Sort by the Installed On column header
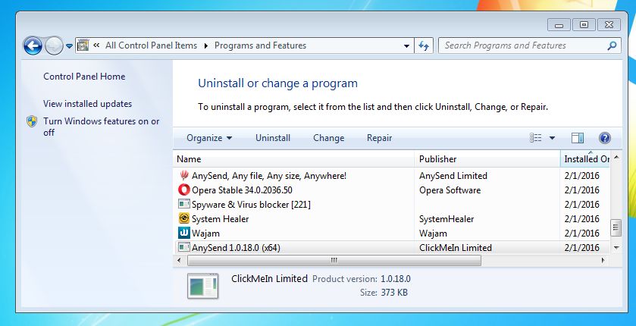This screenshot has height=326, width=636. 585,159
